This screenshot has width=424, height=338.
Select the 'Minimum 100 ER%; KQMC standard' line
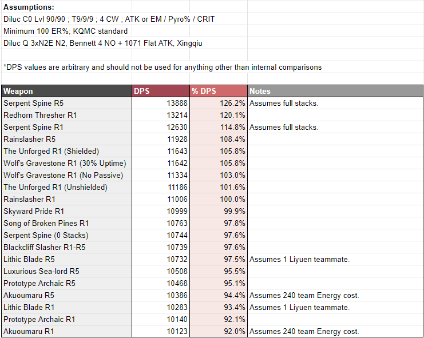(x=66, y=31)
